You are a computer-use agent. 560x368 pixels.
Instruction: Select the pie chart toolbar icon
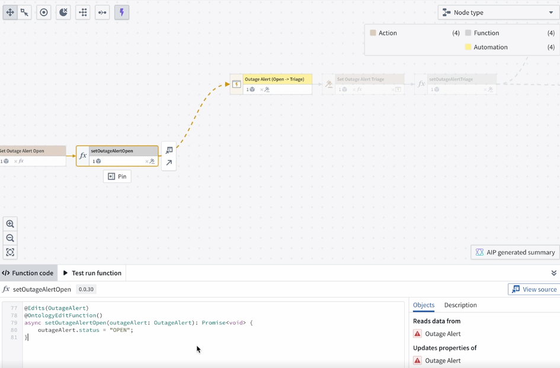[62, 12]
